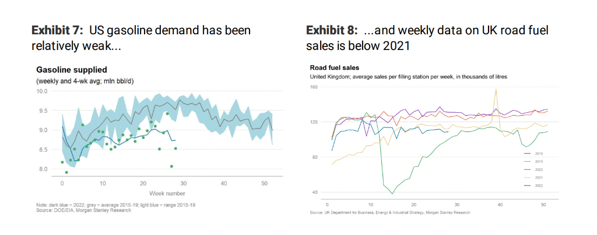
Task: Click the 160 y-axis label on fuel chart
Action: point(313,87)
